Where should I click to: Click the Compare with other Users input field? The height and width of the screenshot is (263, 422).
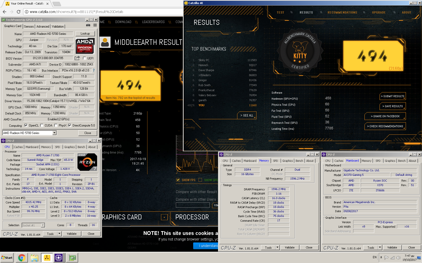point(193,205)
